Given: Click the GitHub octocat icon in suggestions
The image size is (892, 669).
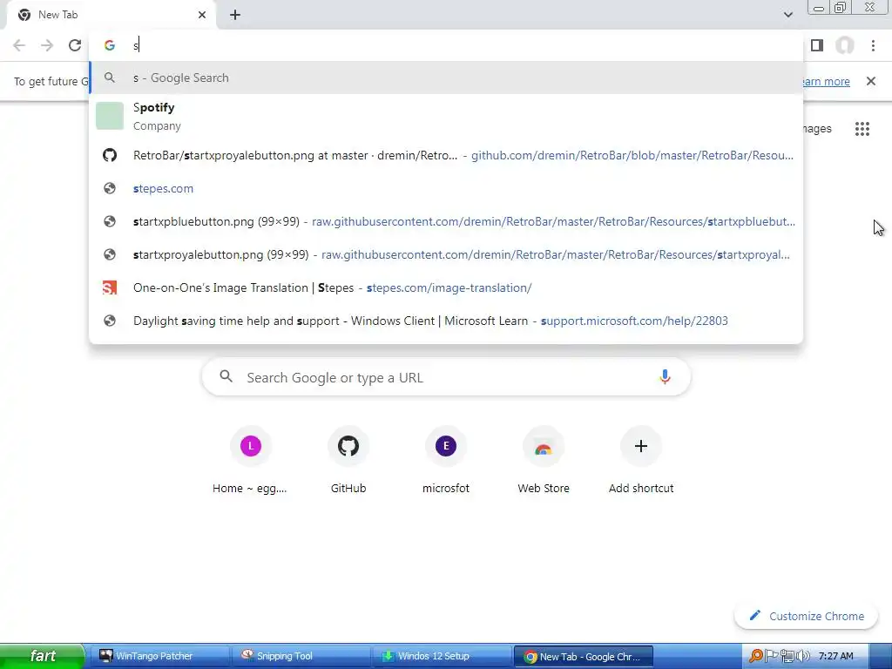Looking at the screenshot, I should click(x=110, y=155).
